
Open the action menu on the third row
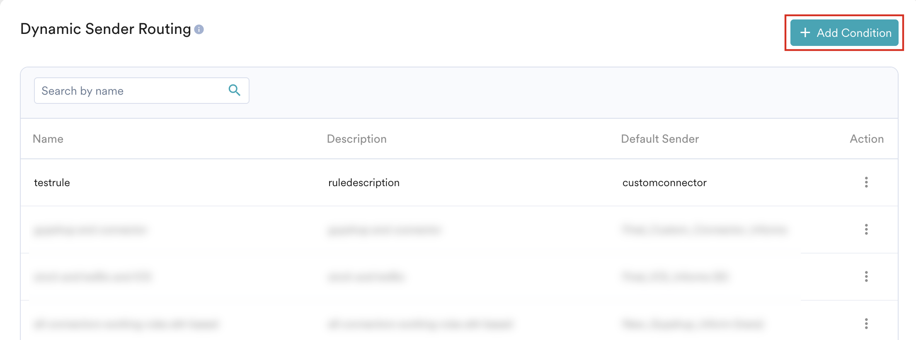click(x=866, y=277)
